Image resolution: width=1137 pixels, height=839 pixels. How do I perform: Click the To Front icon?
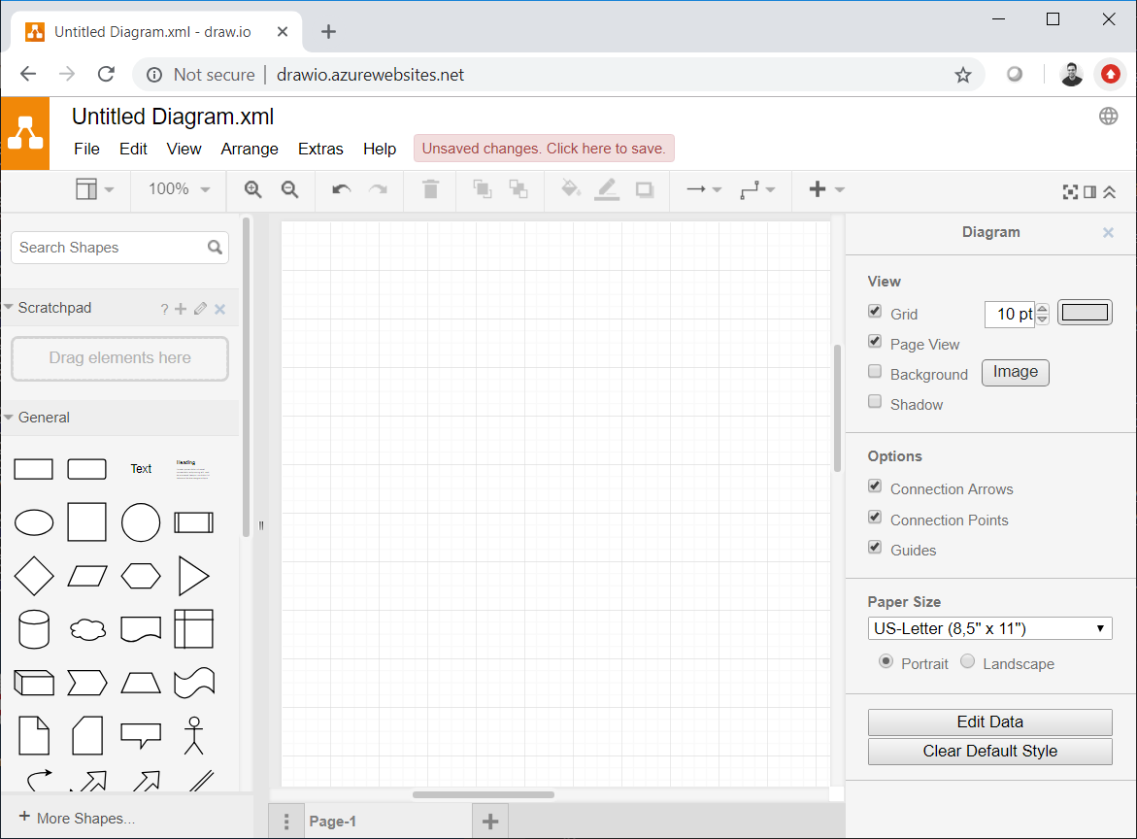(x=483, y=189)
